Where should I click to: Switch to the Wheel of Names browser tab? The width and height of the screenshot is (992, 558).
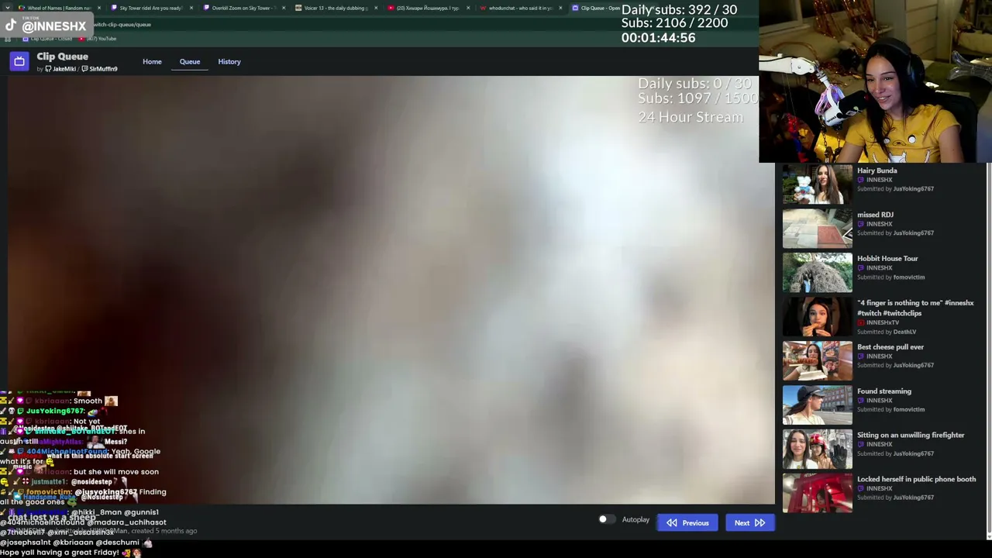coord(58,8)
